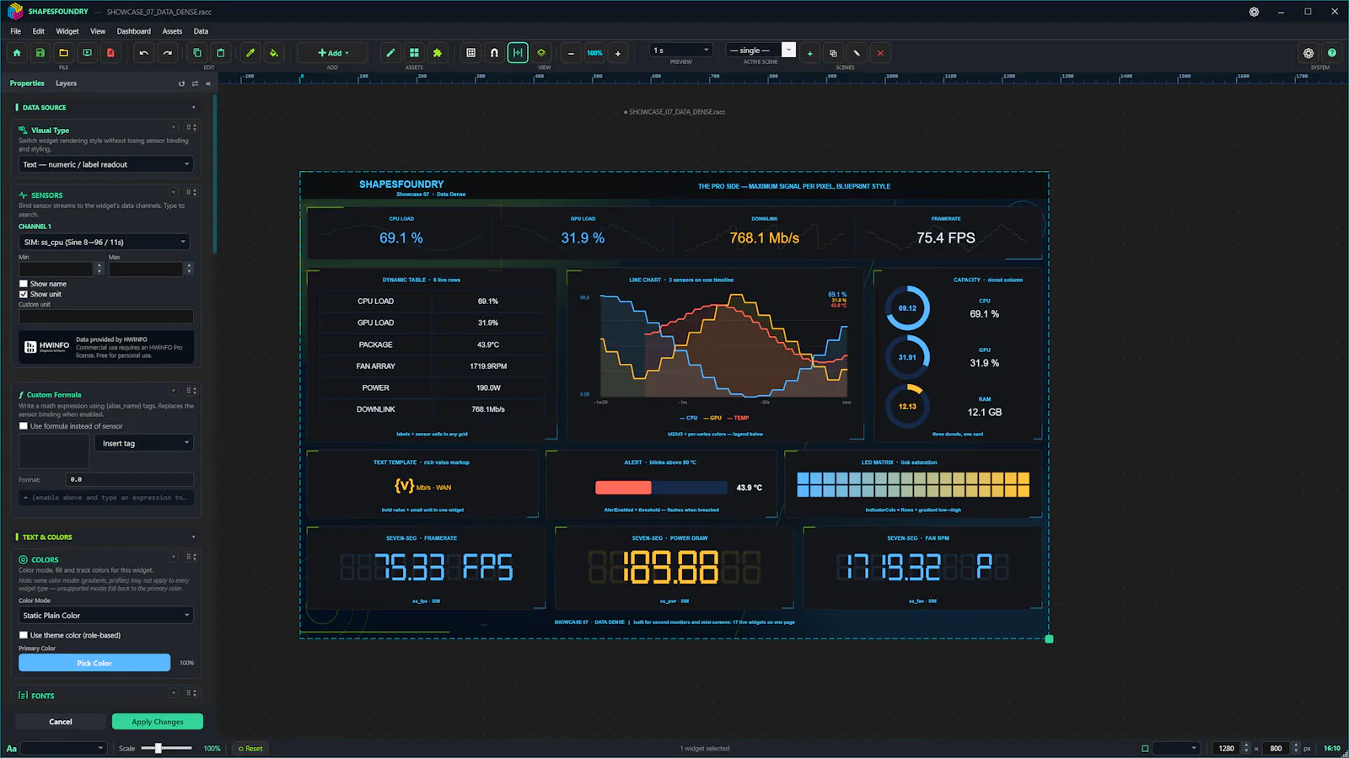Click the pencil edit icon in Assets
This screenshot has width=1349, height=758.
[x=390, y=53]
